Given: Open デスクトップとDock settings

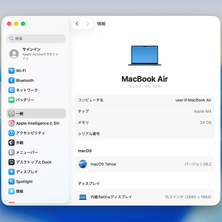Looking at the screenshot, I should [x=33, y=162].
